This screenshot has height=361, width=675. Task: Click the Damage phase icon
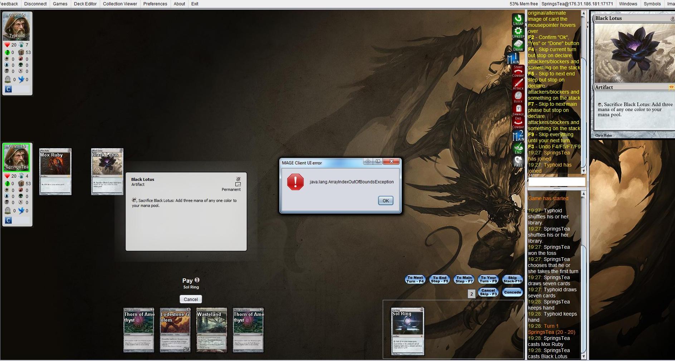tap(518, 110)
